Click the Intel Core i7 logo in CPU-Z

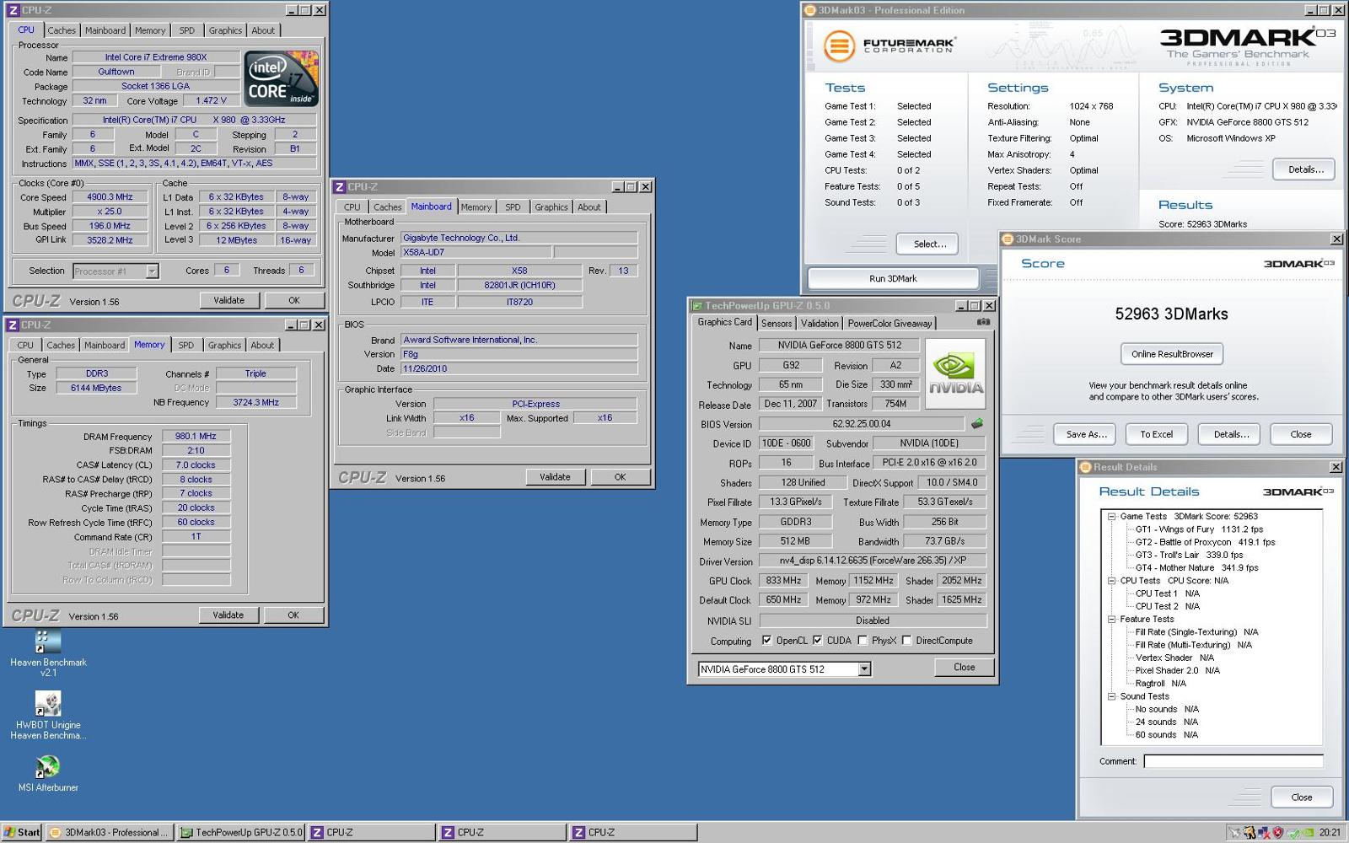pyautogui.click(x=281, y=78)
